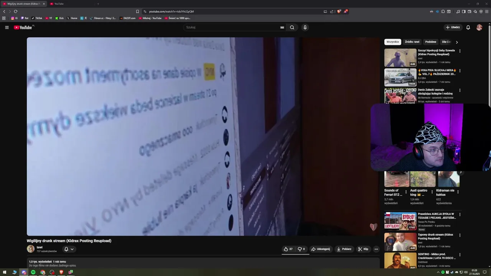Open options for Audi quattro king short
Screen dimensions: 491x276
(x=432, y=192)
